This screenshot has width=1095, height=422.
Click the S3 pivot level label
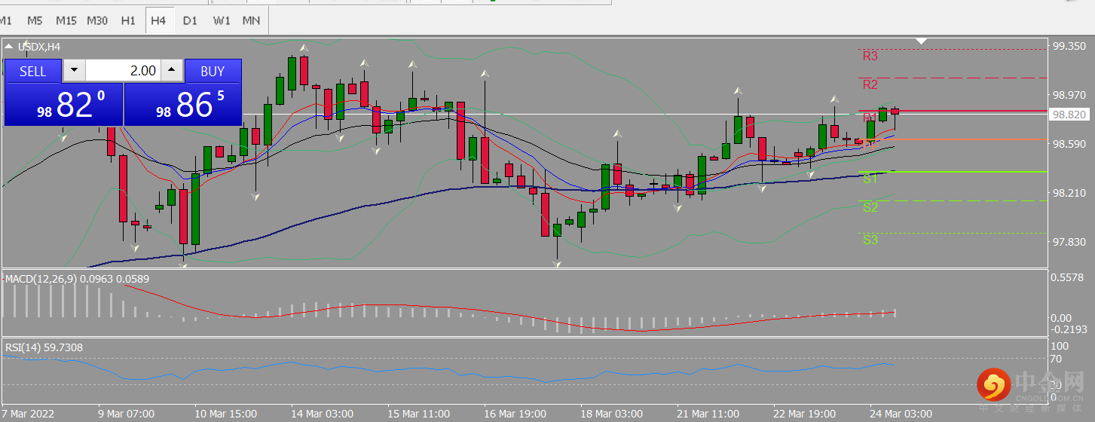pos(870,240)
